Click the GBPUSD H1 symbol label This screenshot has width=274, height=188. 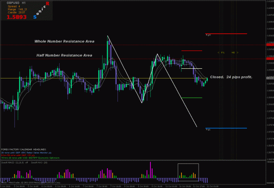16,3
